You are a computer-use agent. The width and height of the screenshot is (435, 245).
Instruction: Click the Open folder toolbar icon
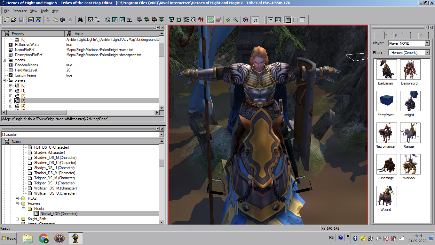(14, 20)
